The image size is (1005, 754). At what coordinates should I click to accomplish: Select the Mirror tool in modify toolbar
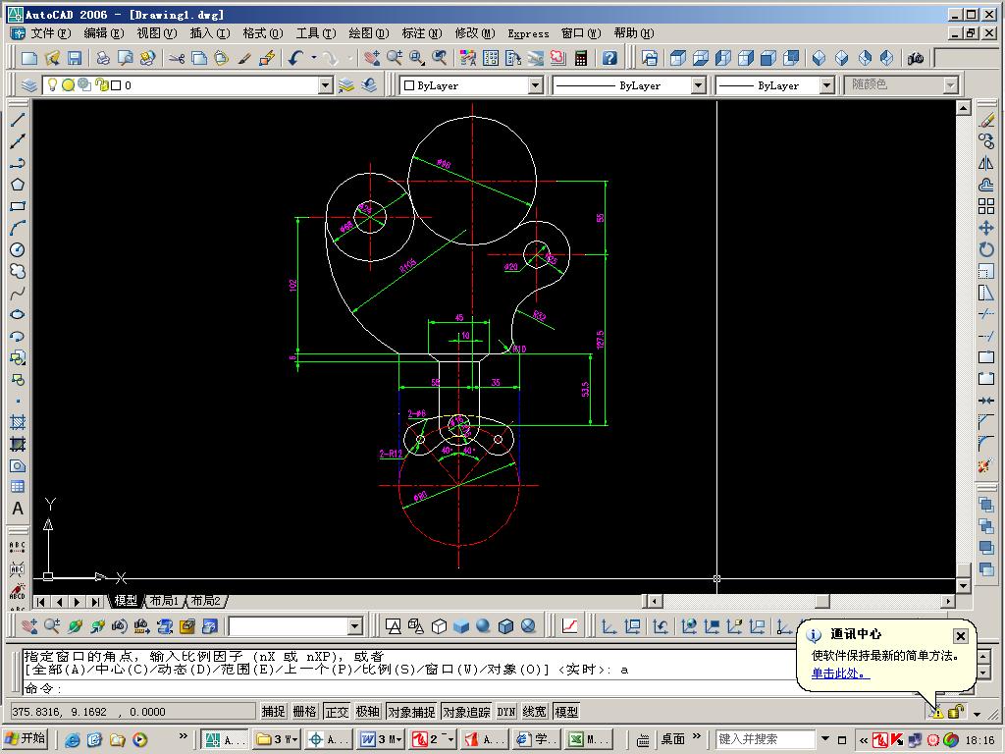tap(986, 163)
